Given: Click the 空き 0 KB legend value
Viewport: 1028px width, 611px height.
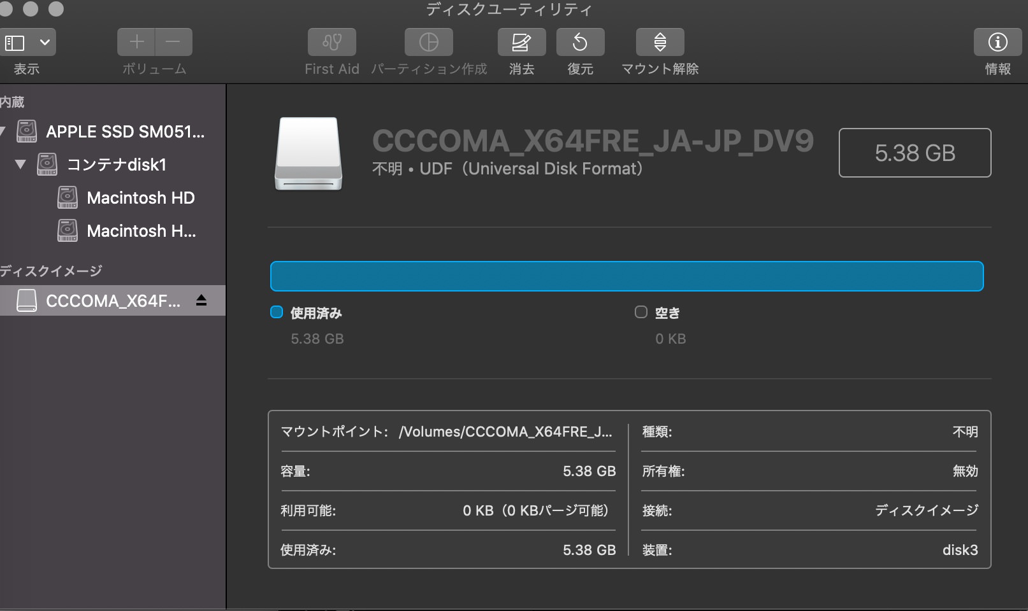Looking at the screenshot, I should [x=670, y=339].
